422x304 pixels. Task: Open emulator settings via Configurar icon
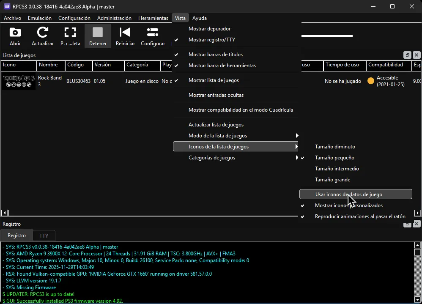click(x=153, y=36)
